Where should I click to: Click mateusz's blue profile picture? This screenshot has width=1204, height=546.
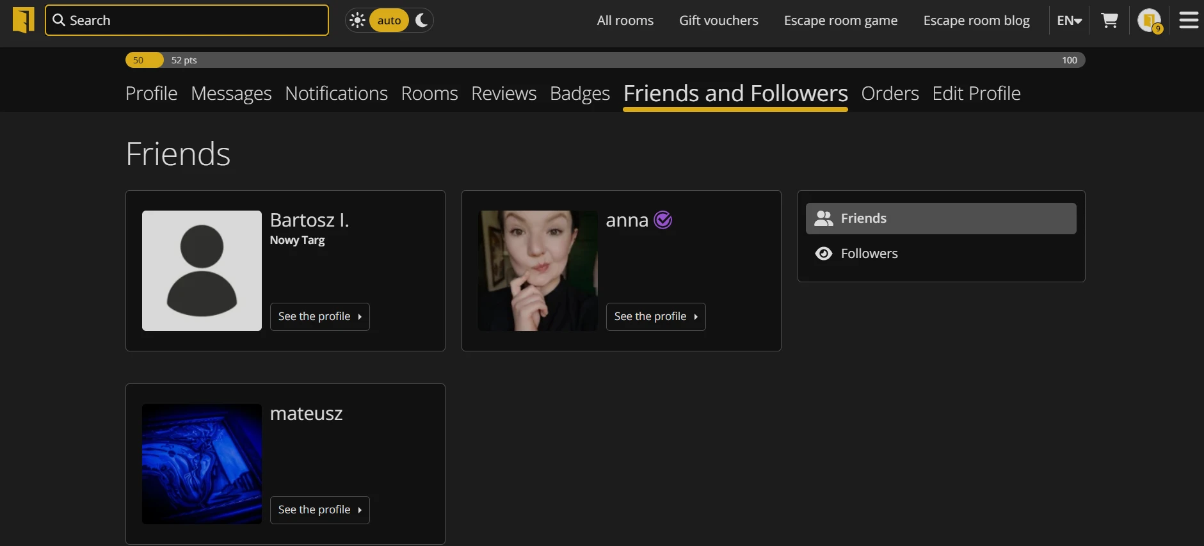[x=202, y=463]
